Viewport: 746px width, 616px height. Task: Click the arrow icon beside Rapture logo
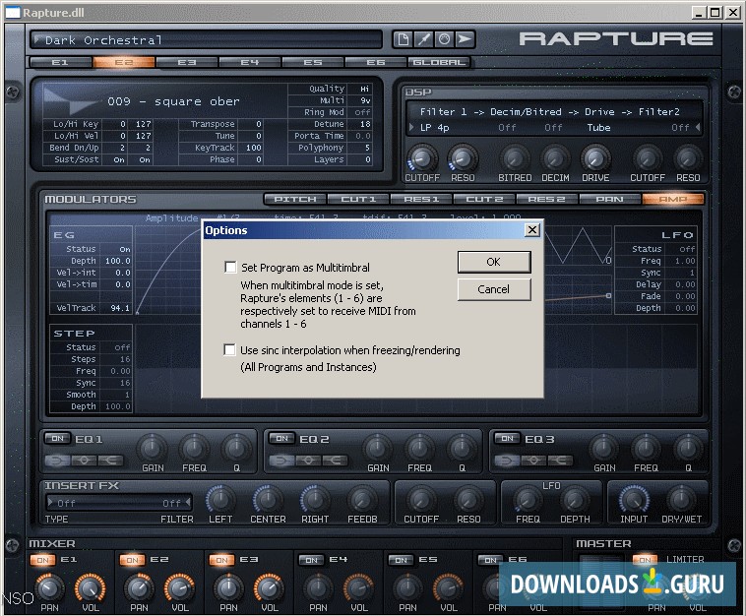coord(464,39)
